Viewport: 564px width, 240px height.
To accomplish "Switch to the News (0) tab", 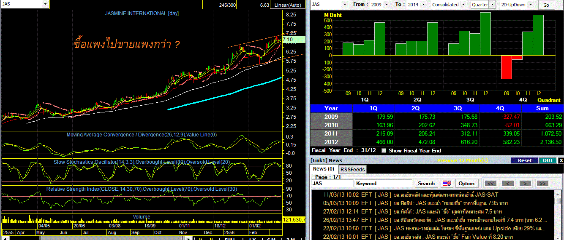I will coord(324,169).
